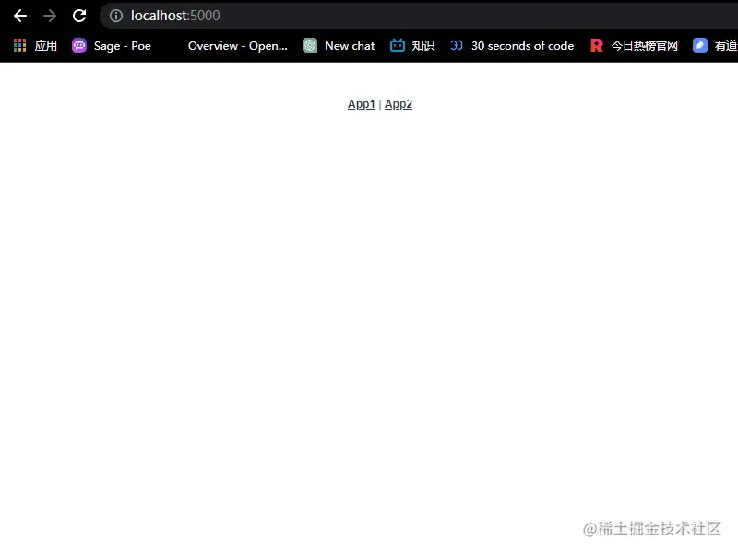This screenshot has width=738, height=553.
Task: View site information icon in address bar
Action: point(116,16)
